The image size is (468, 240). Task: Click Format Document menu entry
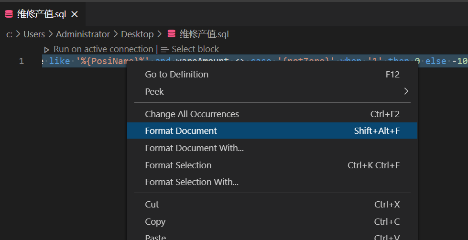click(x=272, y=131)
